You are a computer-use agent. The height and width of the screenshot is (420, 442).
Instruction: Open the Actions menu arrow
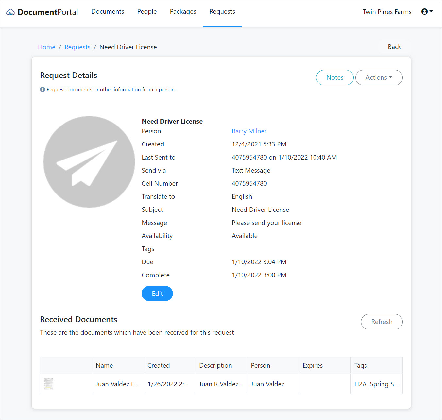coord(391,77)
